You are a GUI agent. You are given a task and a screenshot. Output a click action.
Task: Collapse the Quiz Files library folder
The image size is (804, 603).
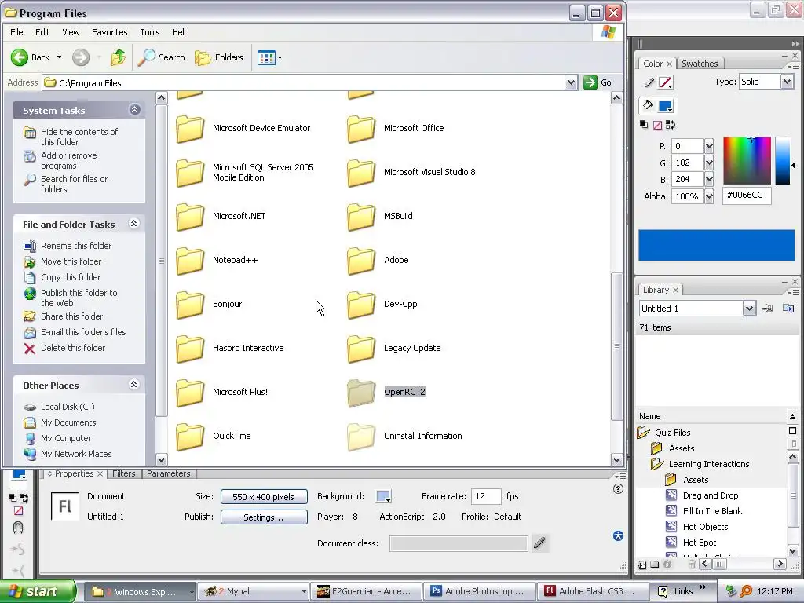coord(643,433)
